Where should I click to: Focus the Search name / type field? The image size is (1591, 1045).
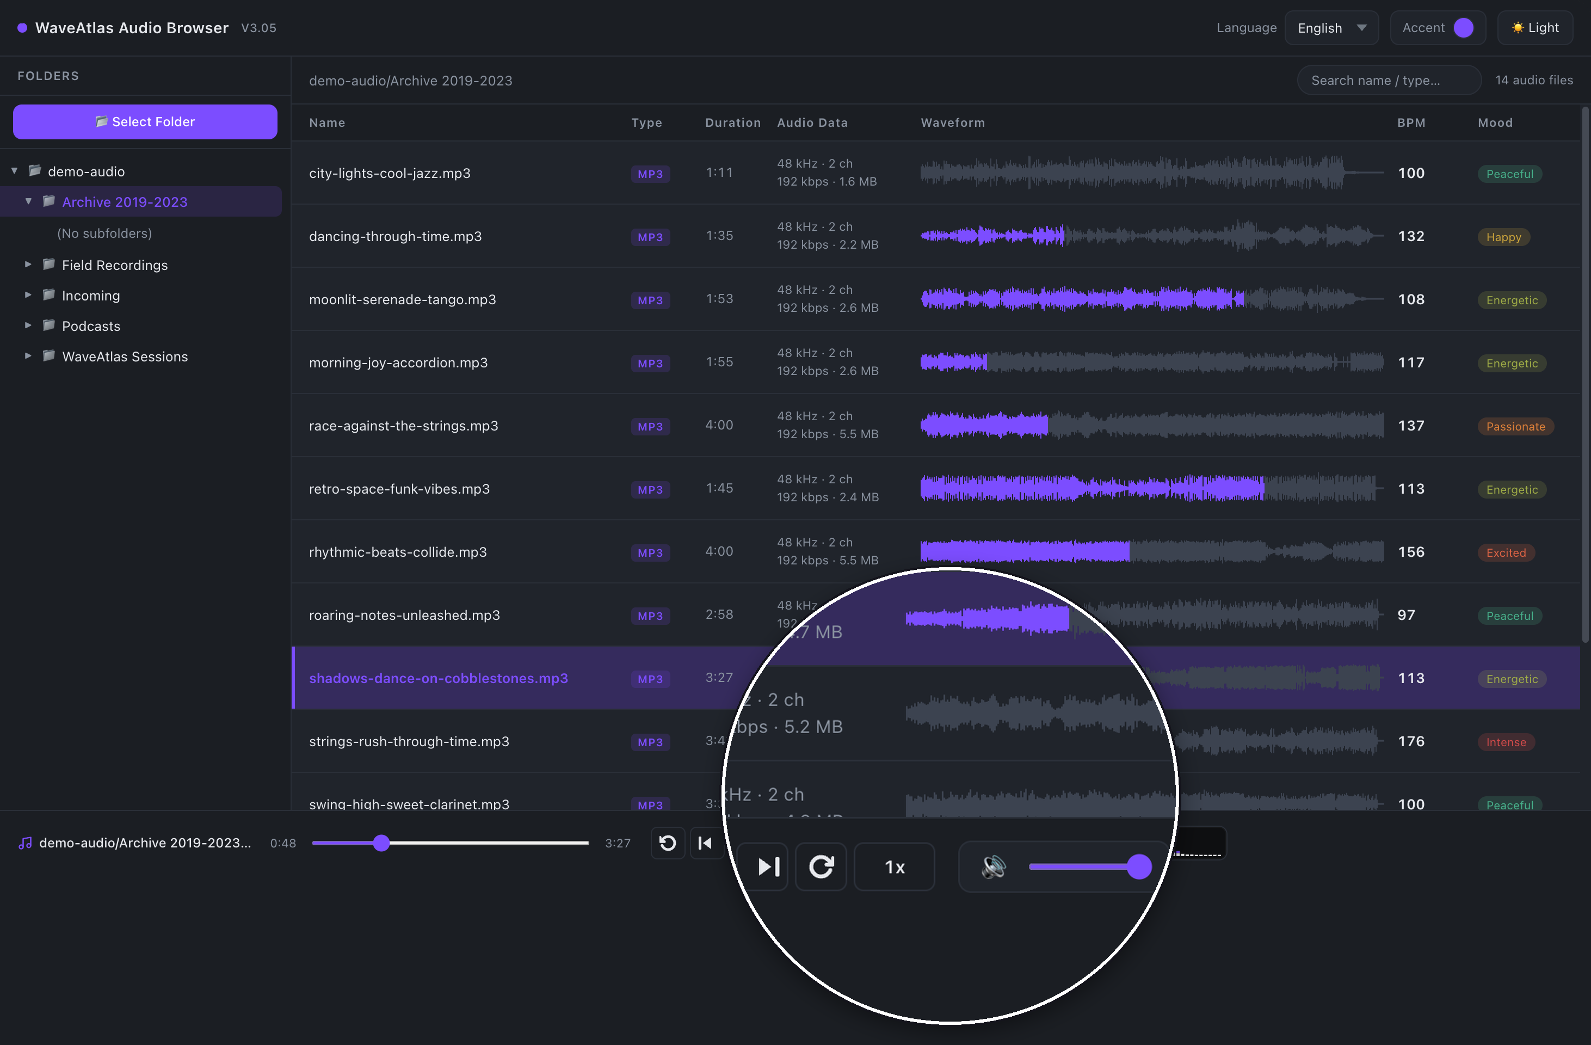pyautogui.click(x=1389, y=80)
